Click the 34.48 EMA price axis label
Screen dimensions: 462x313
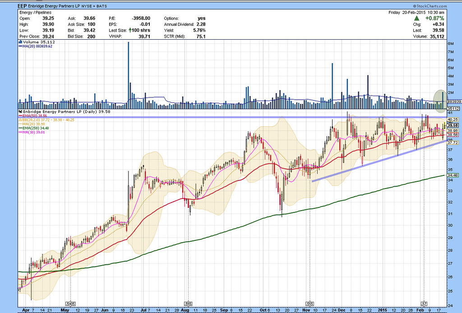453,175
